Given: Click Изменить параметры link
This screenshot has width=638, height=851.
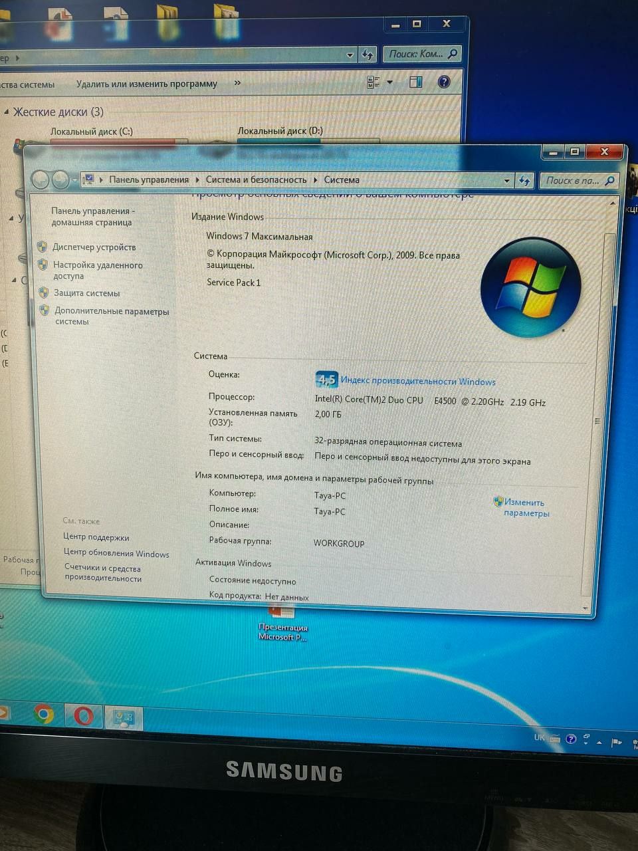Looking at the screenshot, I should [x=526, y=508].
